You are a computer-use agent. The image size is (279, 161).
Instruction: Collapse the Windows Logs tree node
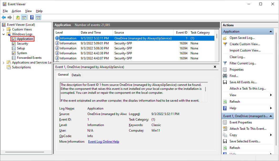[x=4, y=34]
